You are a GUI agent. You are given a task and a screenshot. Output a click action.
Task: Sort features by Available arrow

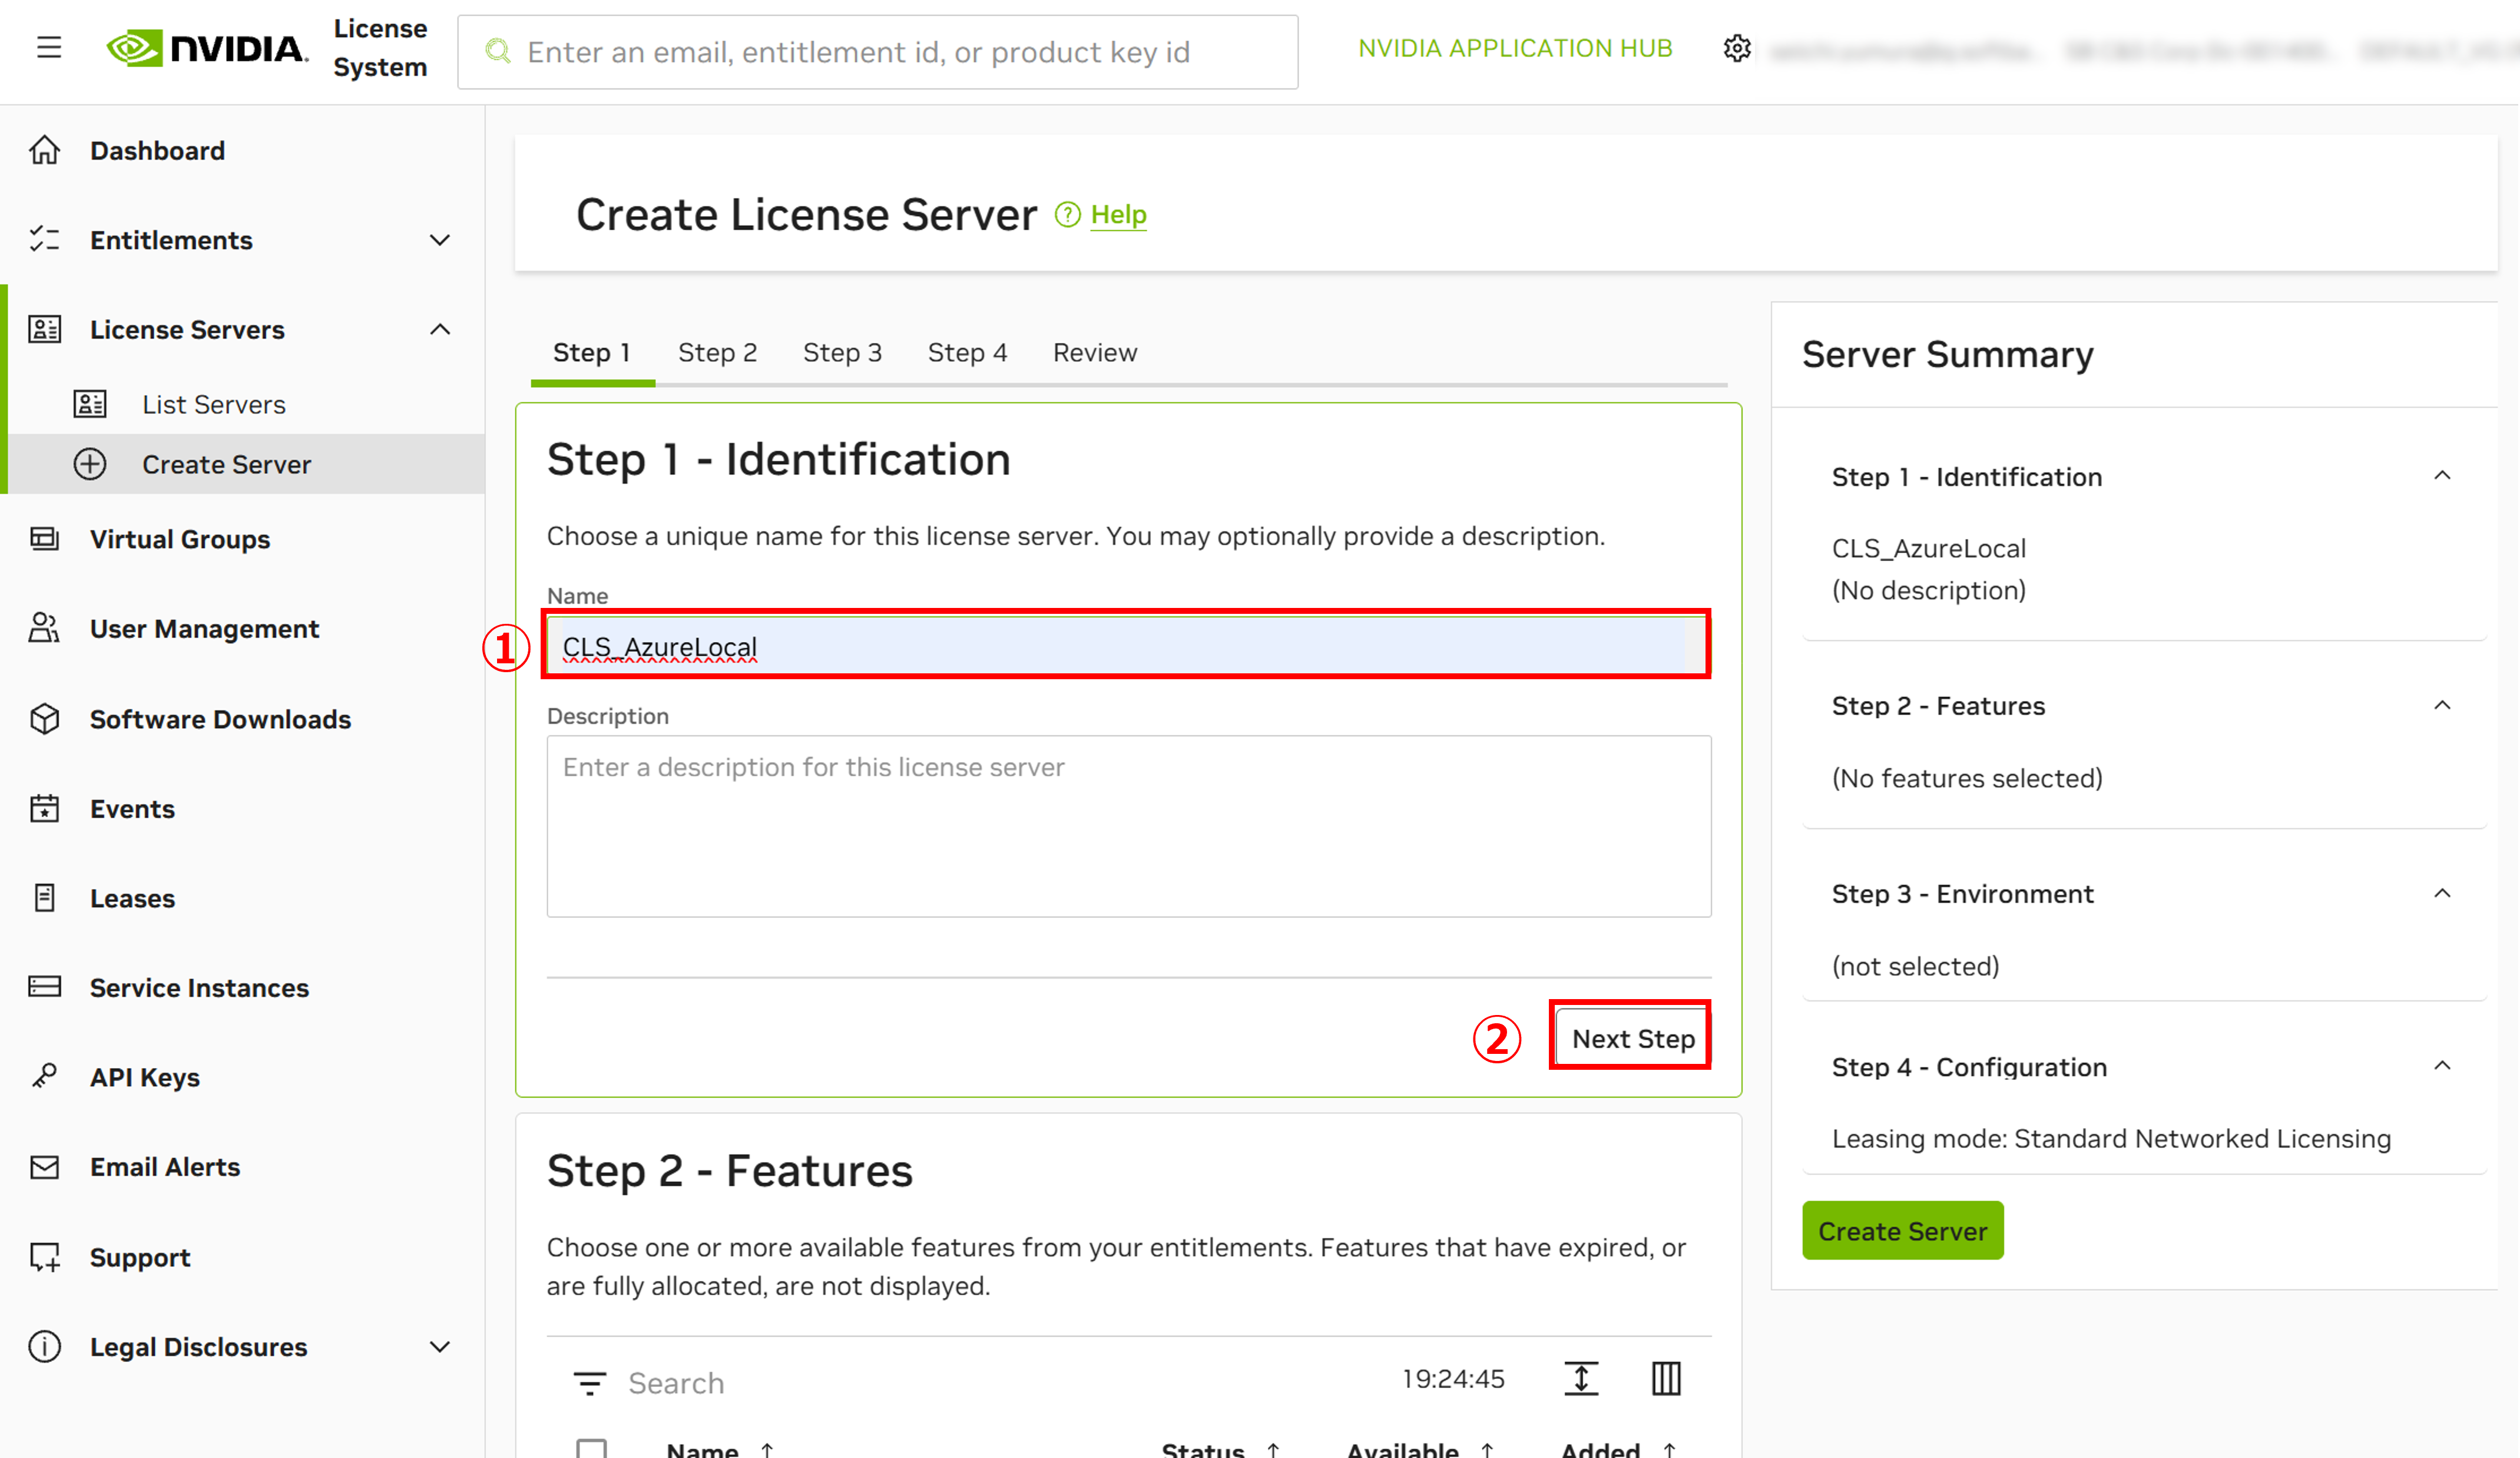tap(1487, 1449)
